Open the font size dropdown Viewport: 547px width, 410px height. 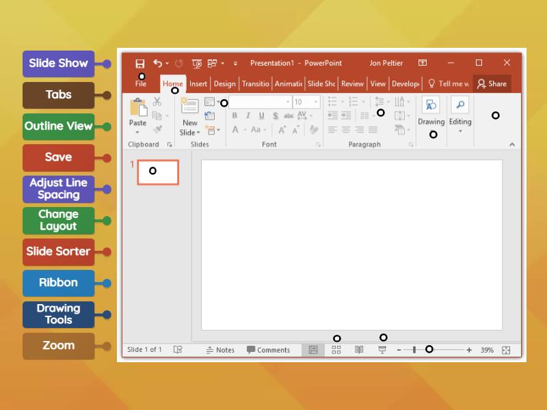click(x=315, y=101)
